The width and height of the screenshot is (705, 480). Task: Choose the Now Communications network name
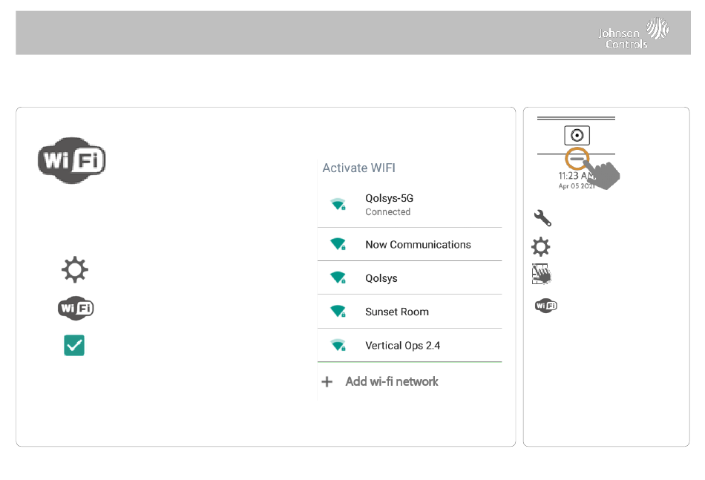(x=418, y=245)
